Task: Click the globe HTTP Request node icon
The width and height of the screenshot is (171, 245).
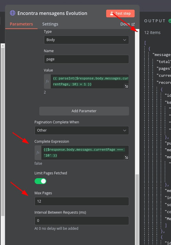Action: (13, 13)
